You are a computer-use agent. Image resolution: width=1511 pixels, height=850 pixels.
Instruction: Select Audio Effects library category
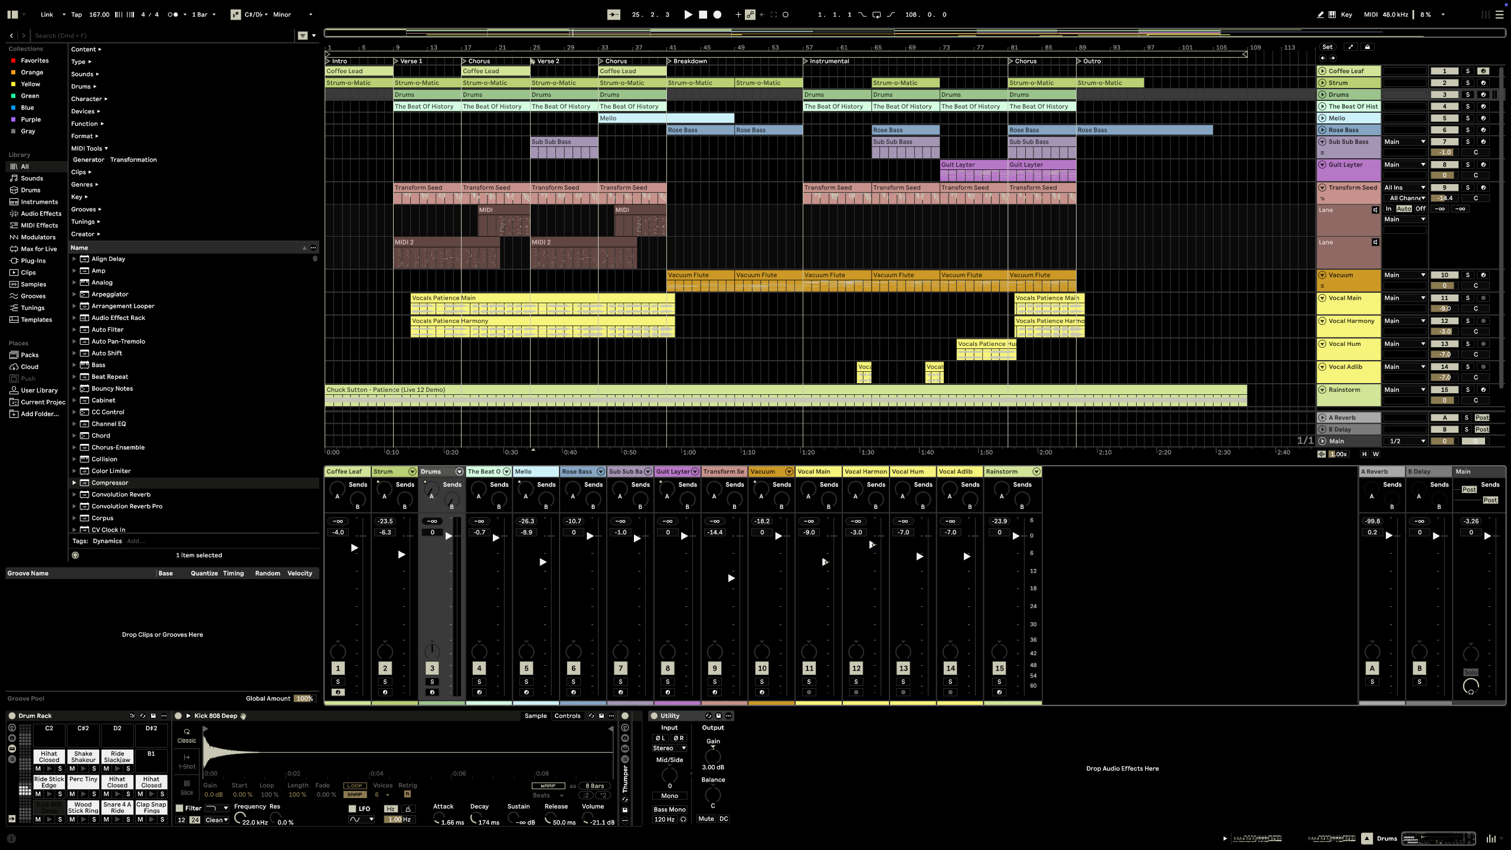[41, 214]
